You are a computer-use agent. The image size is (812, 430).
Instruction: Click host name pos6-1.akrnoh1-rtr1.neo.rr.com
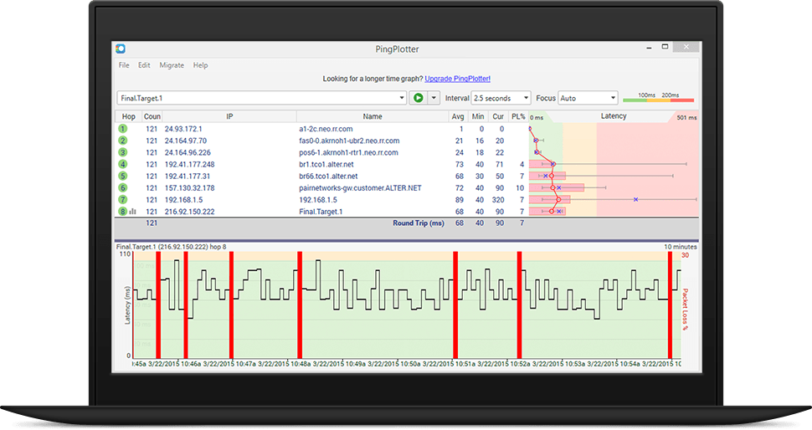click(x=348, y=152)
